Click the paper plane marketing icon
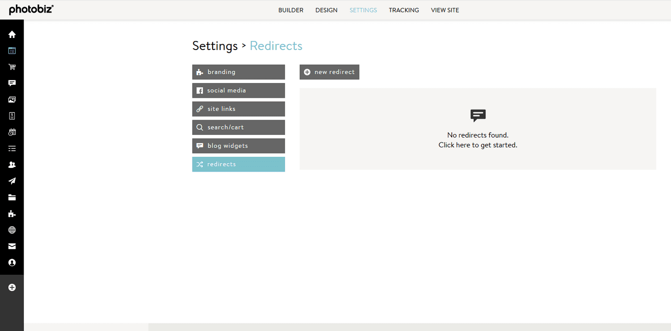Viewport: 671px width, 331px height. [x=12, y=180]
